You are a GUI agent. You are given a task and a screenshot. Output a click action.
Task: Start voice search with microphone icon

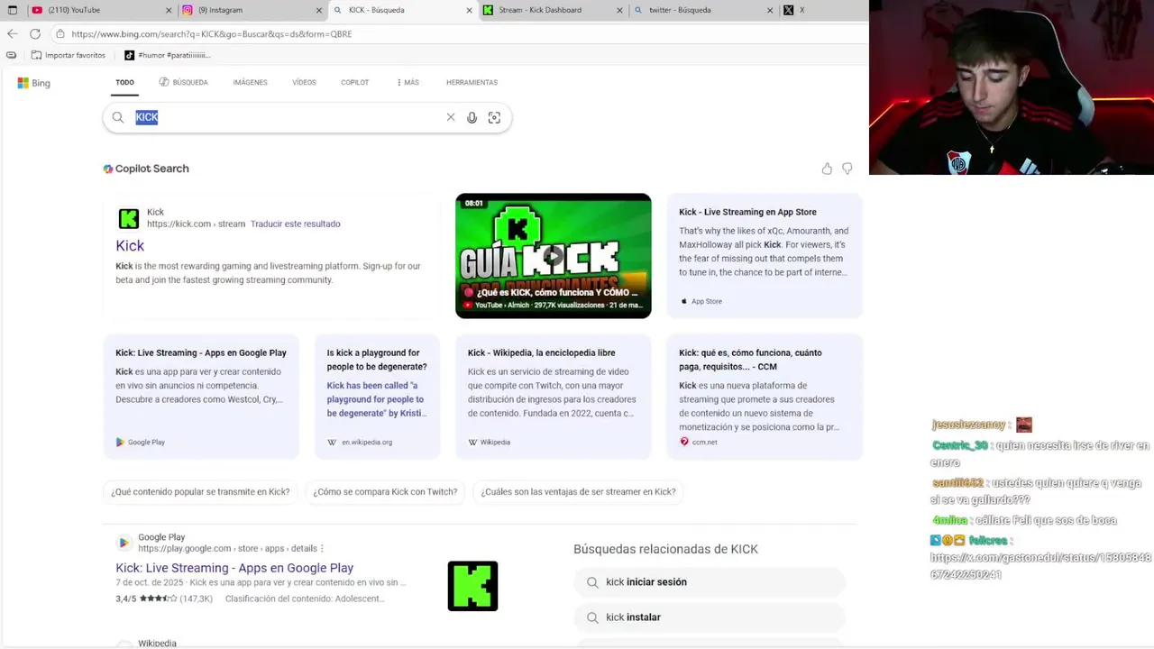[x=472, y=117]
